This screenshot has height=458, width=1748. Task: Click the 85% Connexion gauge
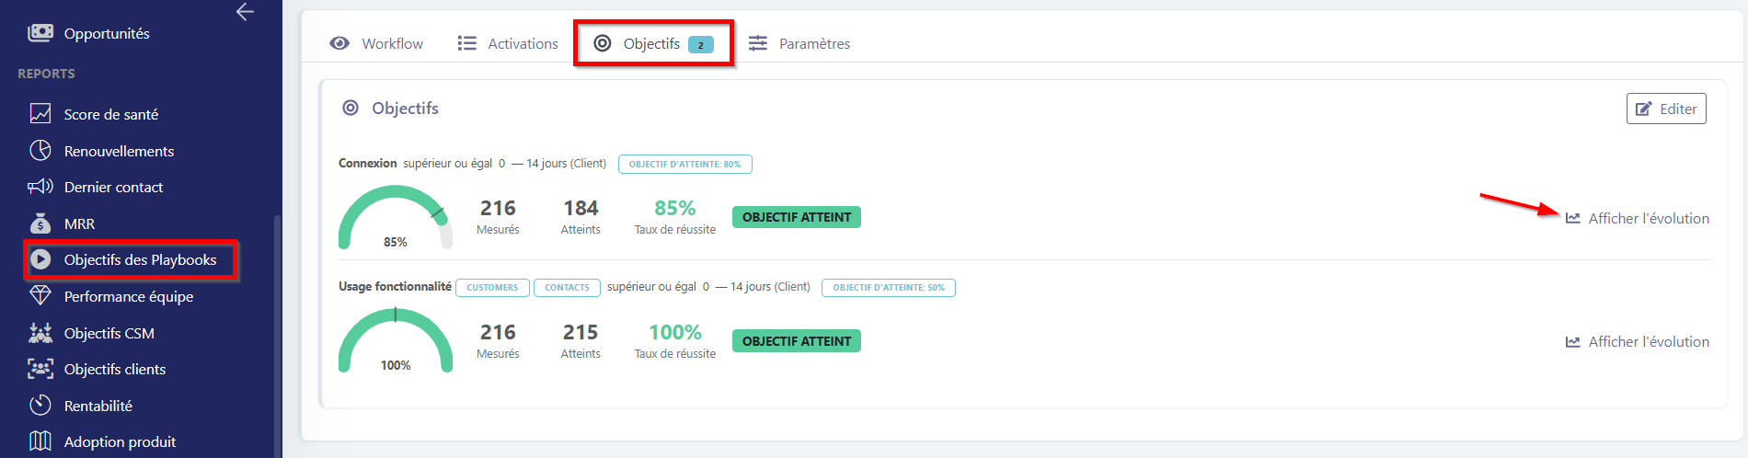tap(396, 218)
